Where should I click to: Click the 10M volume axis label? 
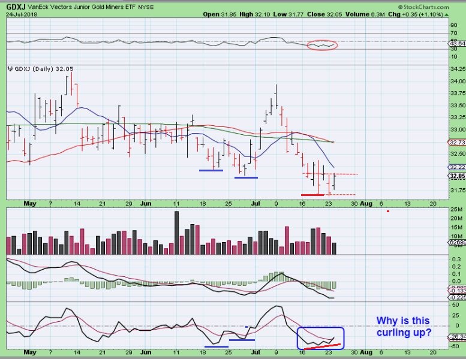(x=456, y=236)
